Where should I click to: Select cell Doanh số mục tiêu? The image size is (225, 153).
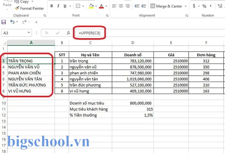[x=90, y=103]
